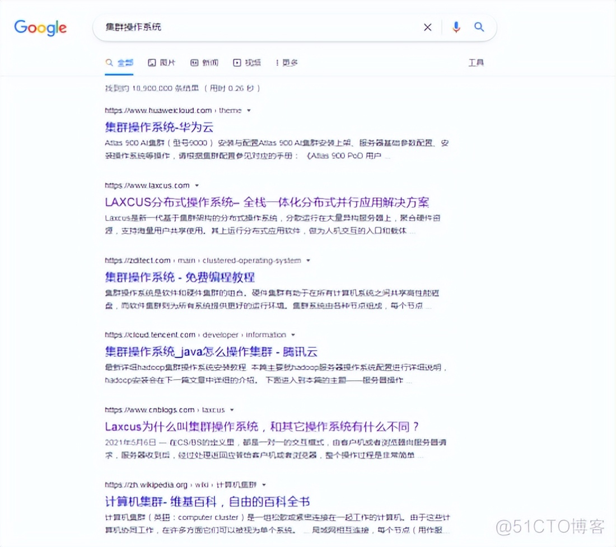Expand options for the huaweicloud.com result
Image resolution: width=616 pixels, height=547 pixels.
pos(248,110)
